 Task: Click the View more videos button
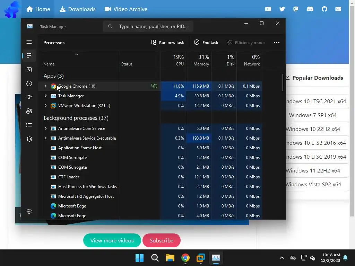112,240
